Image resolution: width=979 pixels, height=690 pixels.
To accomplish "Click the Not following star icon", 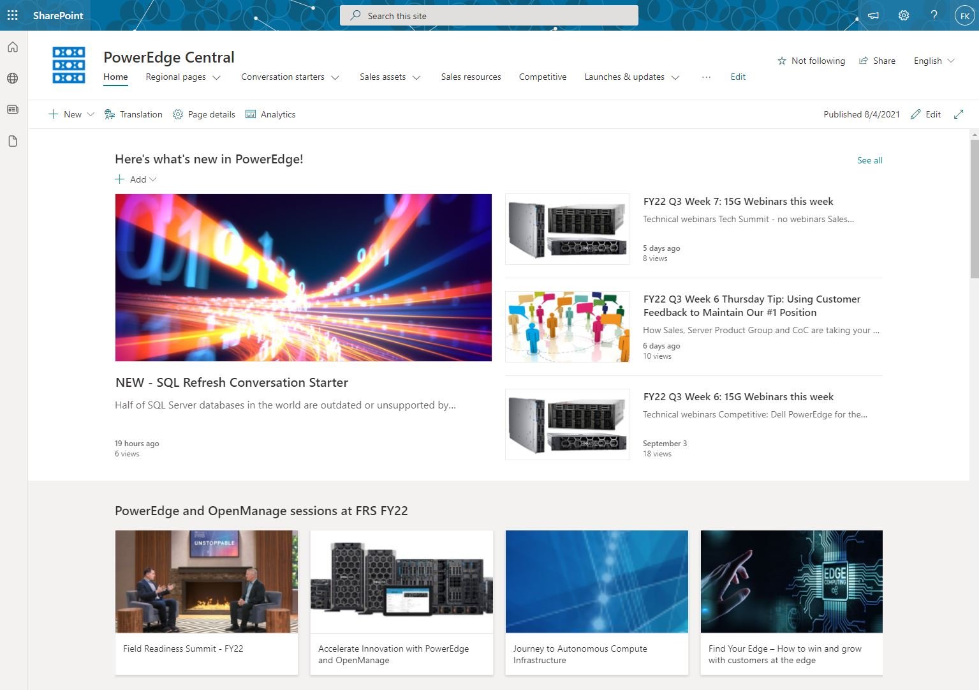I will (782, 61).
